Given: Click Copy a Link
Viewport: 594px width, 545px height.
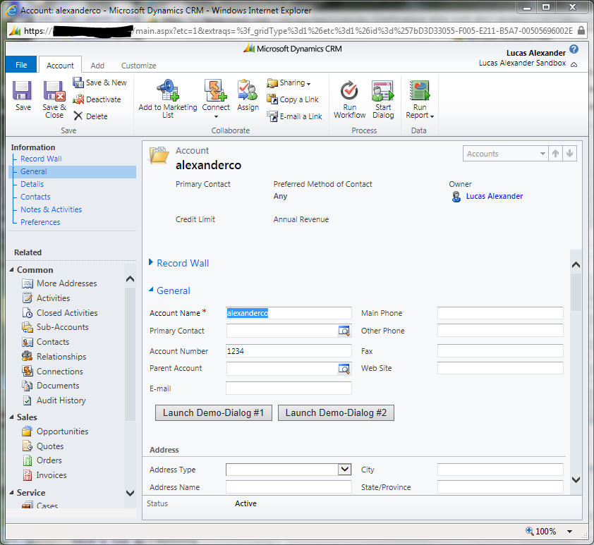Looking at the screenshot, I should (293, 99).
